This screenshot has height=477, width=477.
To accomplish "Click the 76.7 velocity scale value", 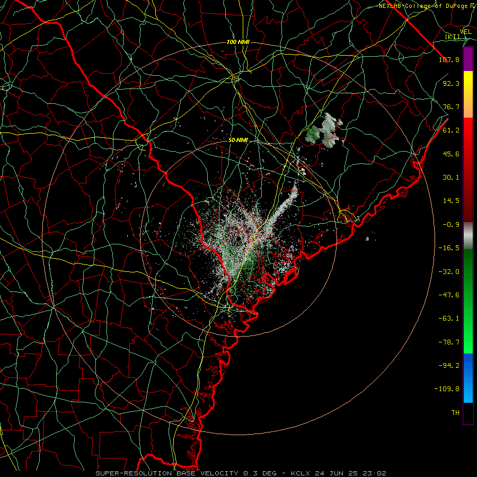I will point(451,107).
